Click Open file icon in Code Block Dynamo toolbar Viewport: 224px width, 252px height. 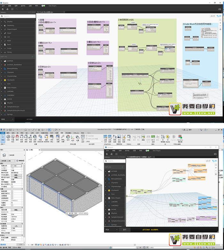[x=7, y=9]
